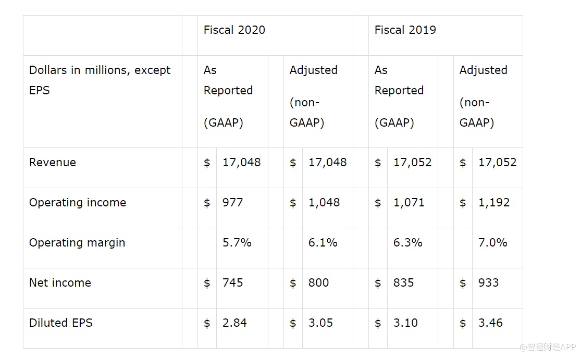
Task: Select the Operating income row label
Action: (x=78, y=203)
